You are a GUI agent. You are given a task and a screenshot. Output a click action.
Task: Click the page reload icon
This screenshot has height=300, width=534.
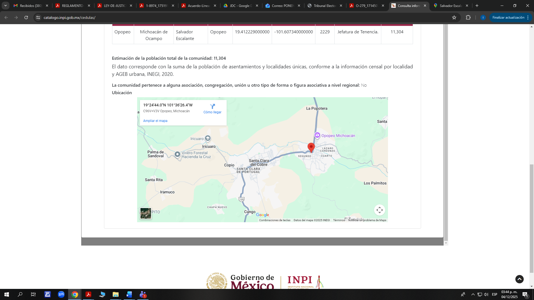coord(26,17)
